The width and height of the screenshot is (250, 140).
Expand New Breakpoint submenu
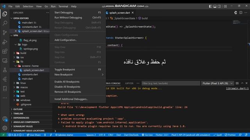(x=78, y=75)
